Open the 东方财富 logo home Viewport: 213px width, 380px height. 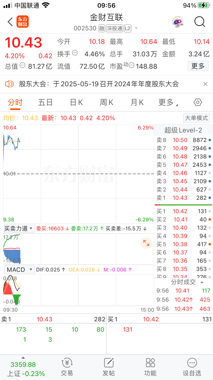(x=22, y=22)
